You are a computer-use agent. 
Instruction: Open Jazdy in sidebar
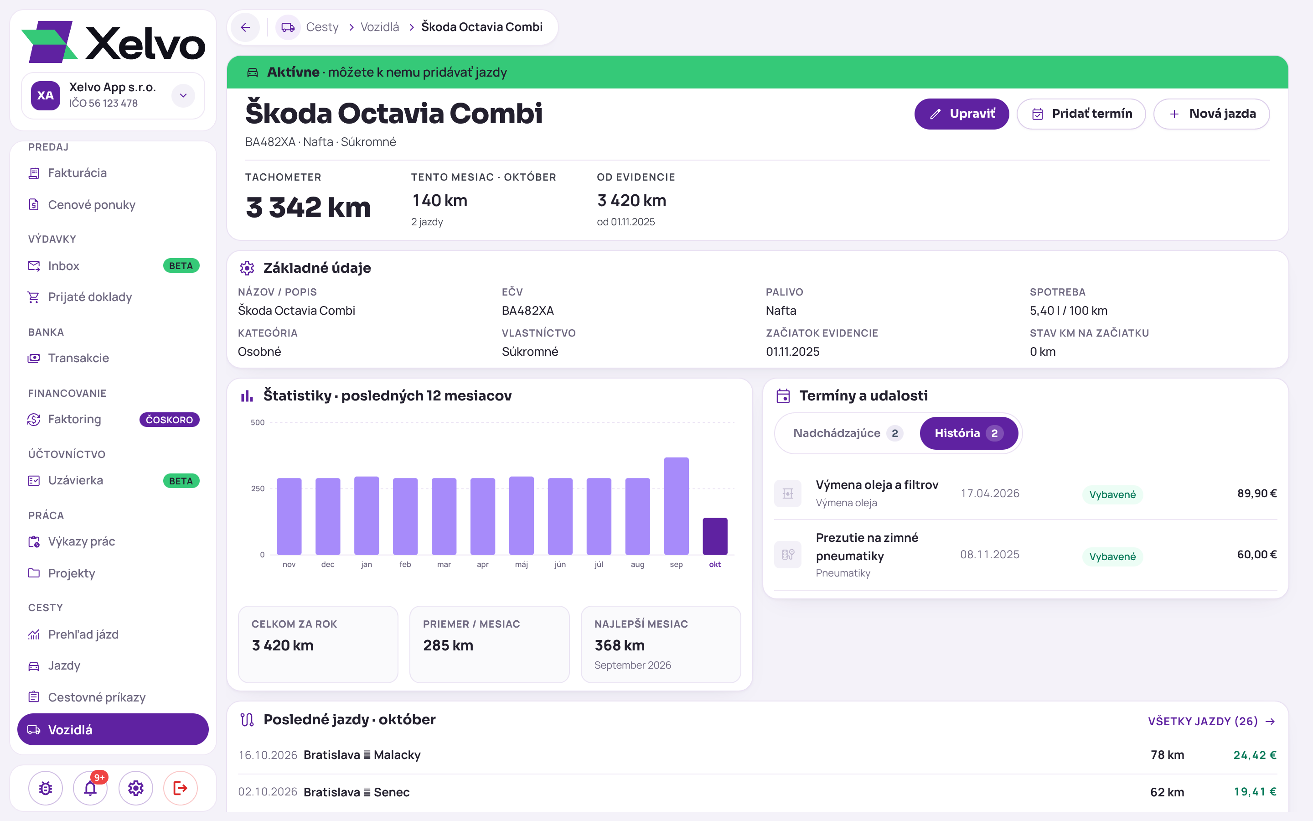(x=113, y=666)
